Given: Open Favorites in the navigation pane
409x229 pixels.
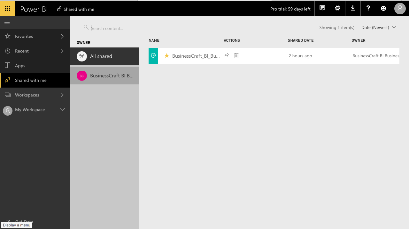Looking at the screenshot, I should click(35, 36).
